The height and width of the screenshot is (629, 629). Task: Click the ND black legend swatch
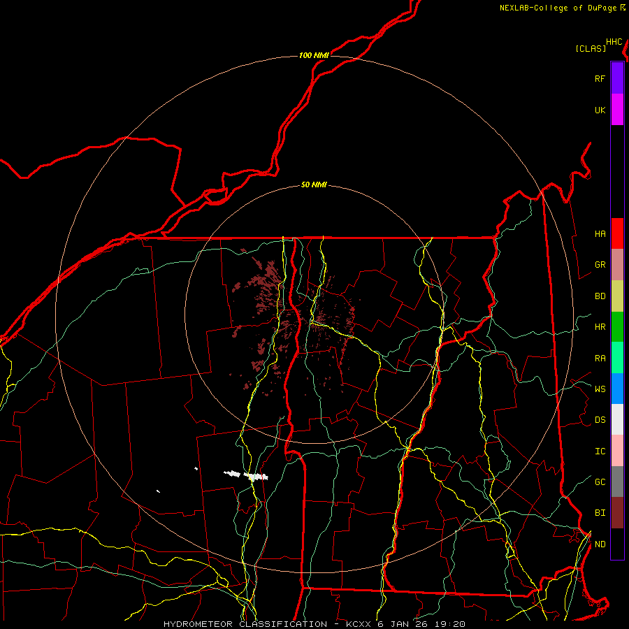(x=617, y=544)
